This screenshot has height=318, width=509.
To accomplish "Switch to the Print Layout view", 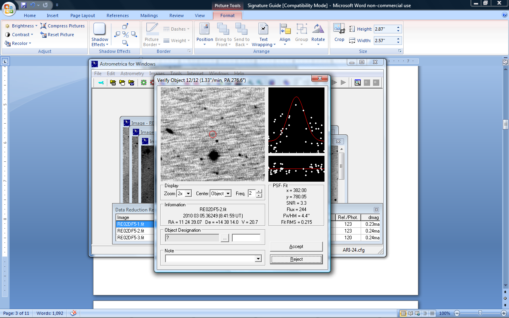I will [x=403, y=313].
